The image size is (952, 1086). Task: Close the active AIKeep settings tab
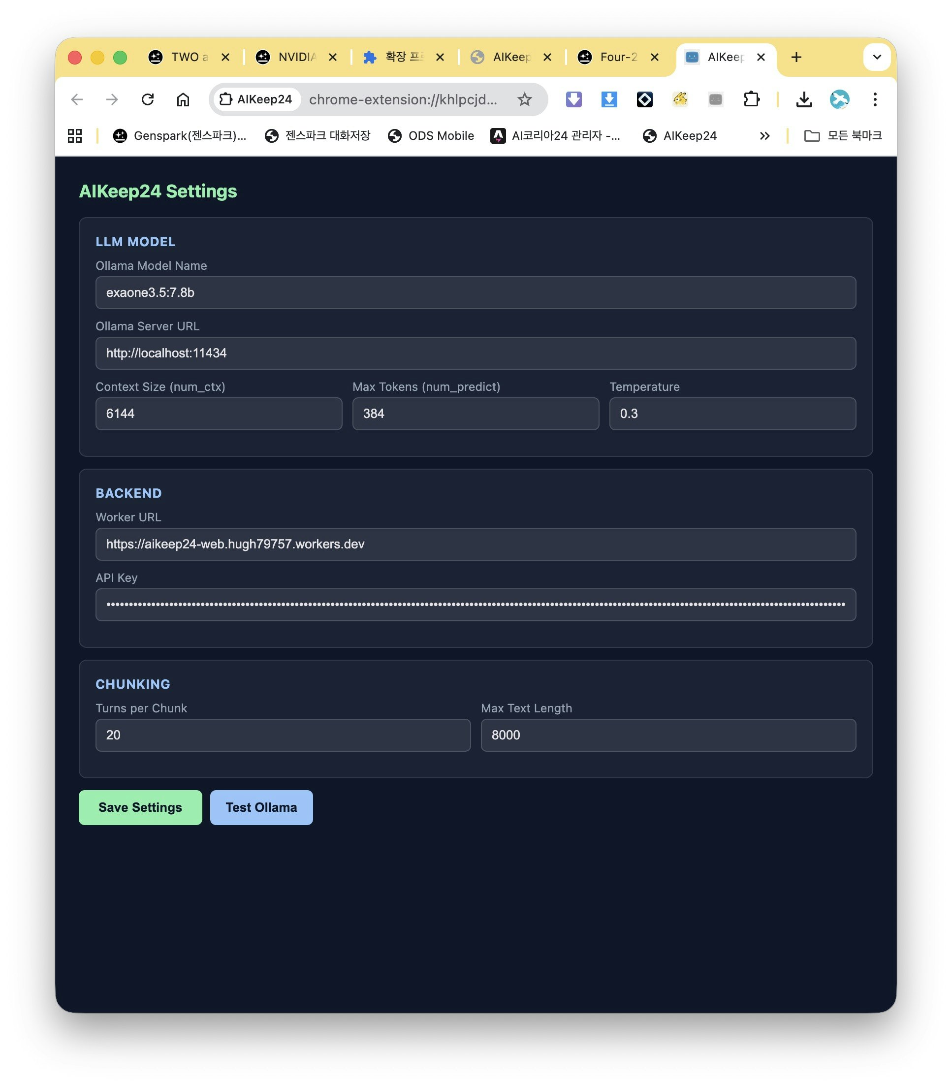tap(761, 57)
